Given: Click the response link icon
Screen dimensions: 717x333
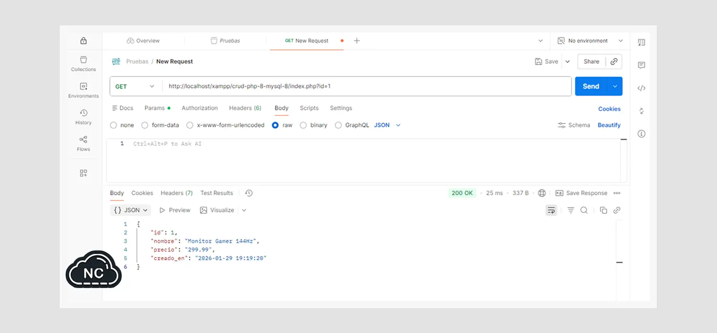Looking at the screenshot, I should 617,210.
